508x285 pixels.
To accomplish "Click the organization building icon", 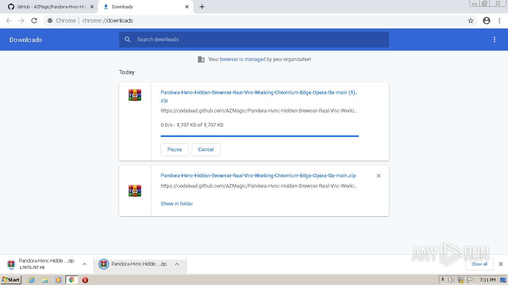I will (x=201, y=59).
